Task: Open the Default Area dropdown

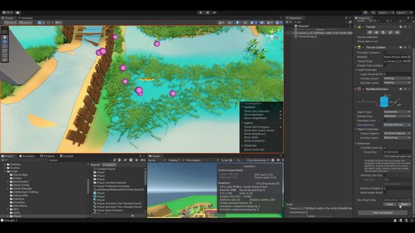Action: click(397, 116)
